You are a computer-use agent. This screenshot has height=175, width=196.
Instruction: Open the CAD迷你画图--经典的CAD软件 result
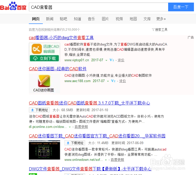58,69
